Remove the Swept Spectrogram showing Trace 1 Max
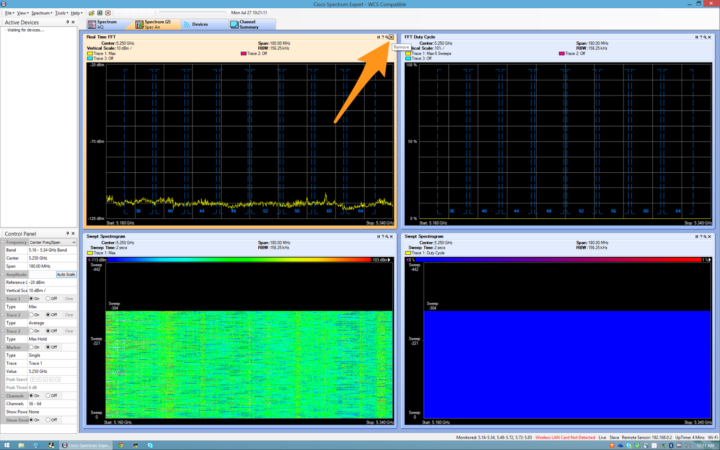This screenshot has width=720, height=450. pos(391,237)
